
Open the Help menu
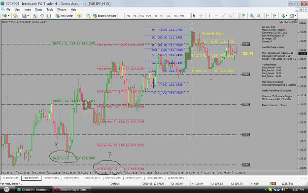(x=73, y=10)
